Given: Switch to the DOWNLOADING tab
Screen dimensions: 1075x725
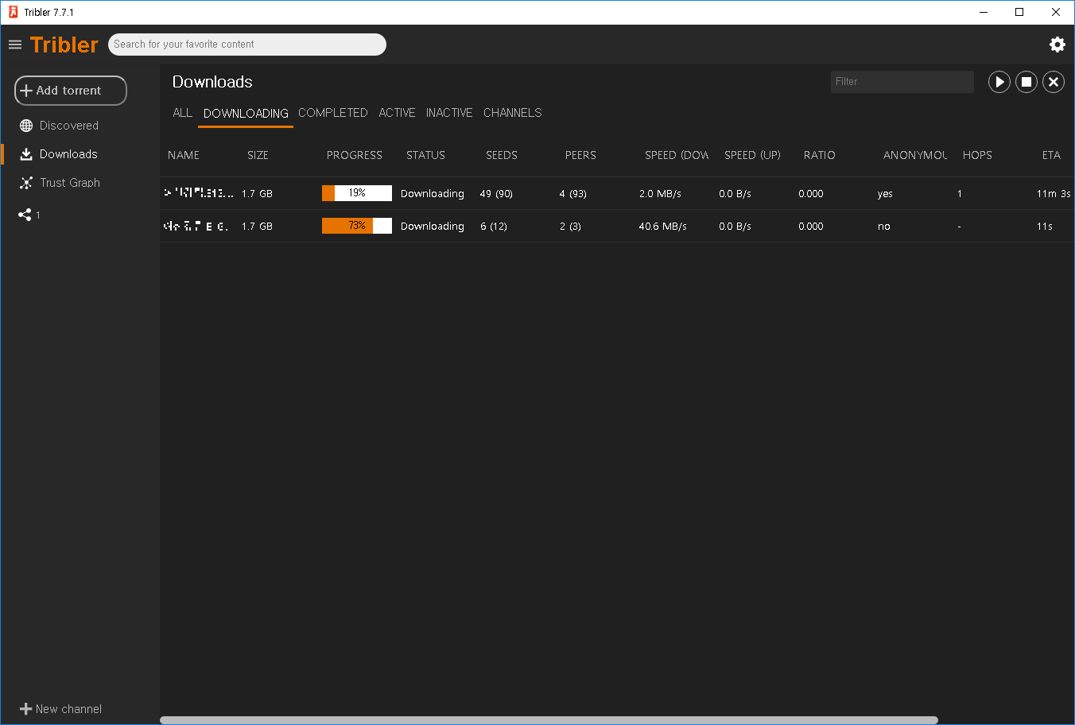Looking at the screenshot, I should (246, 114).
